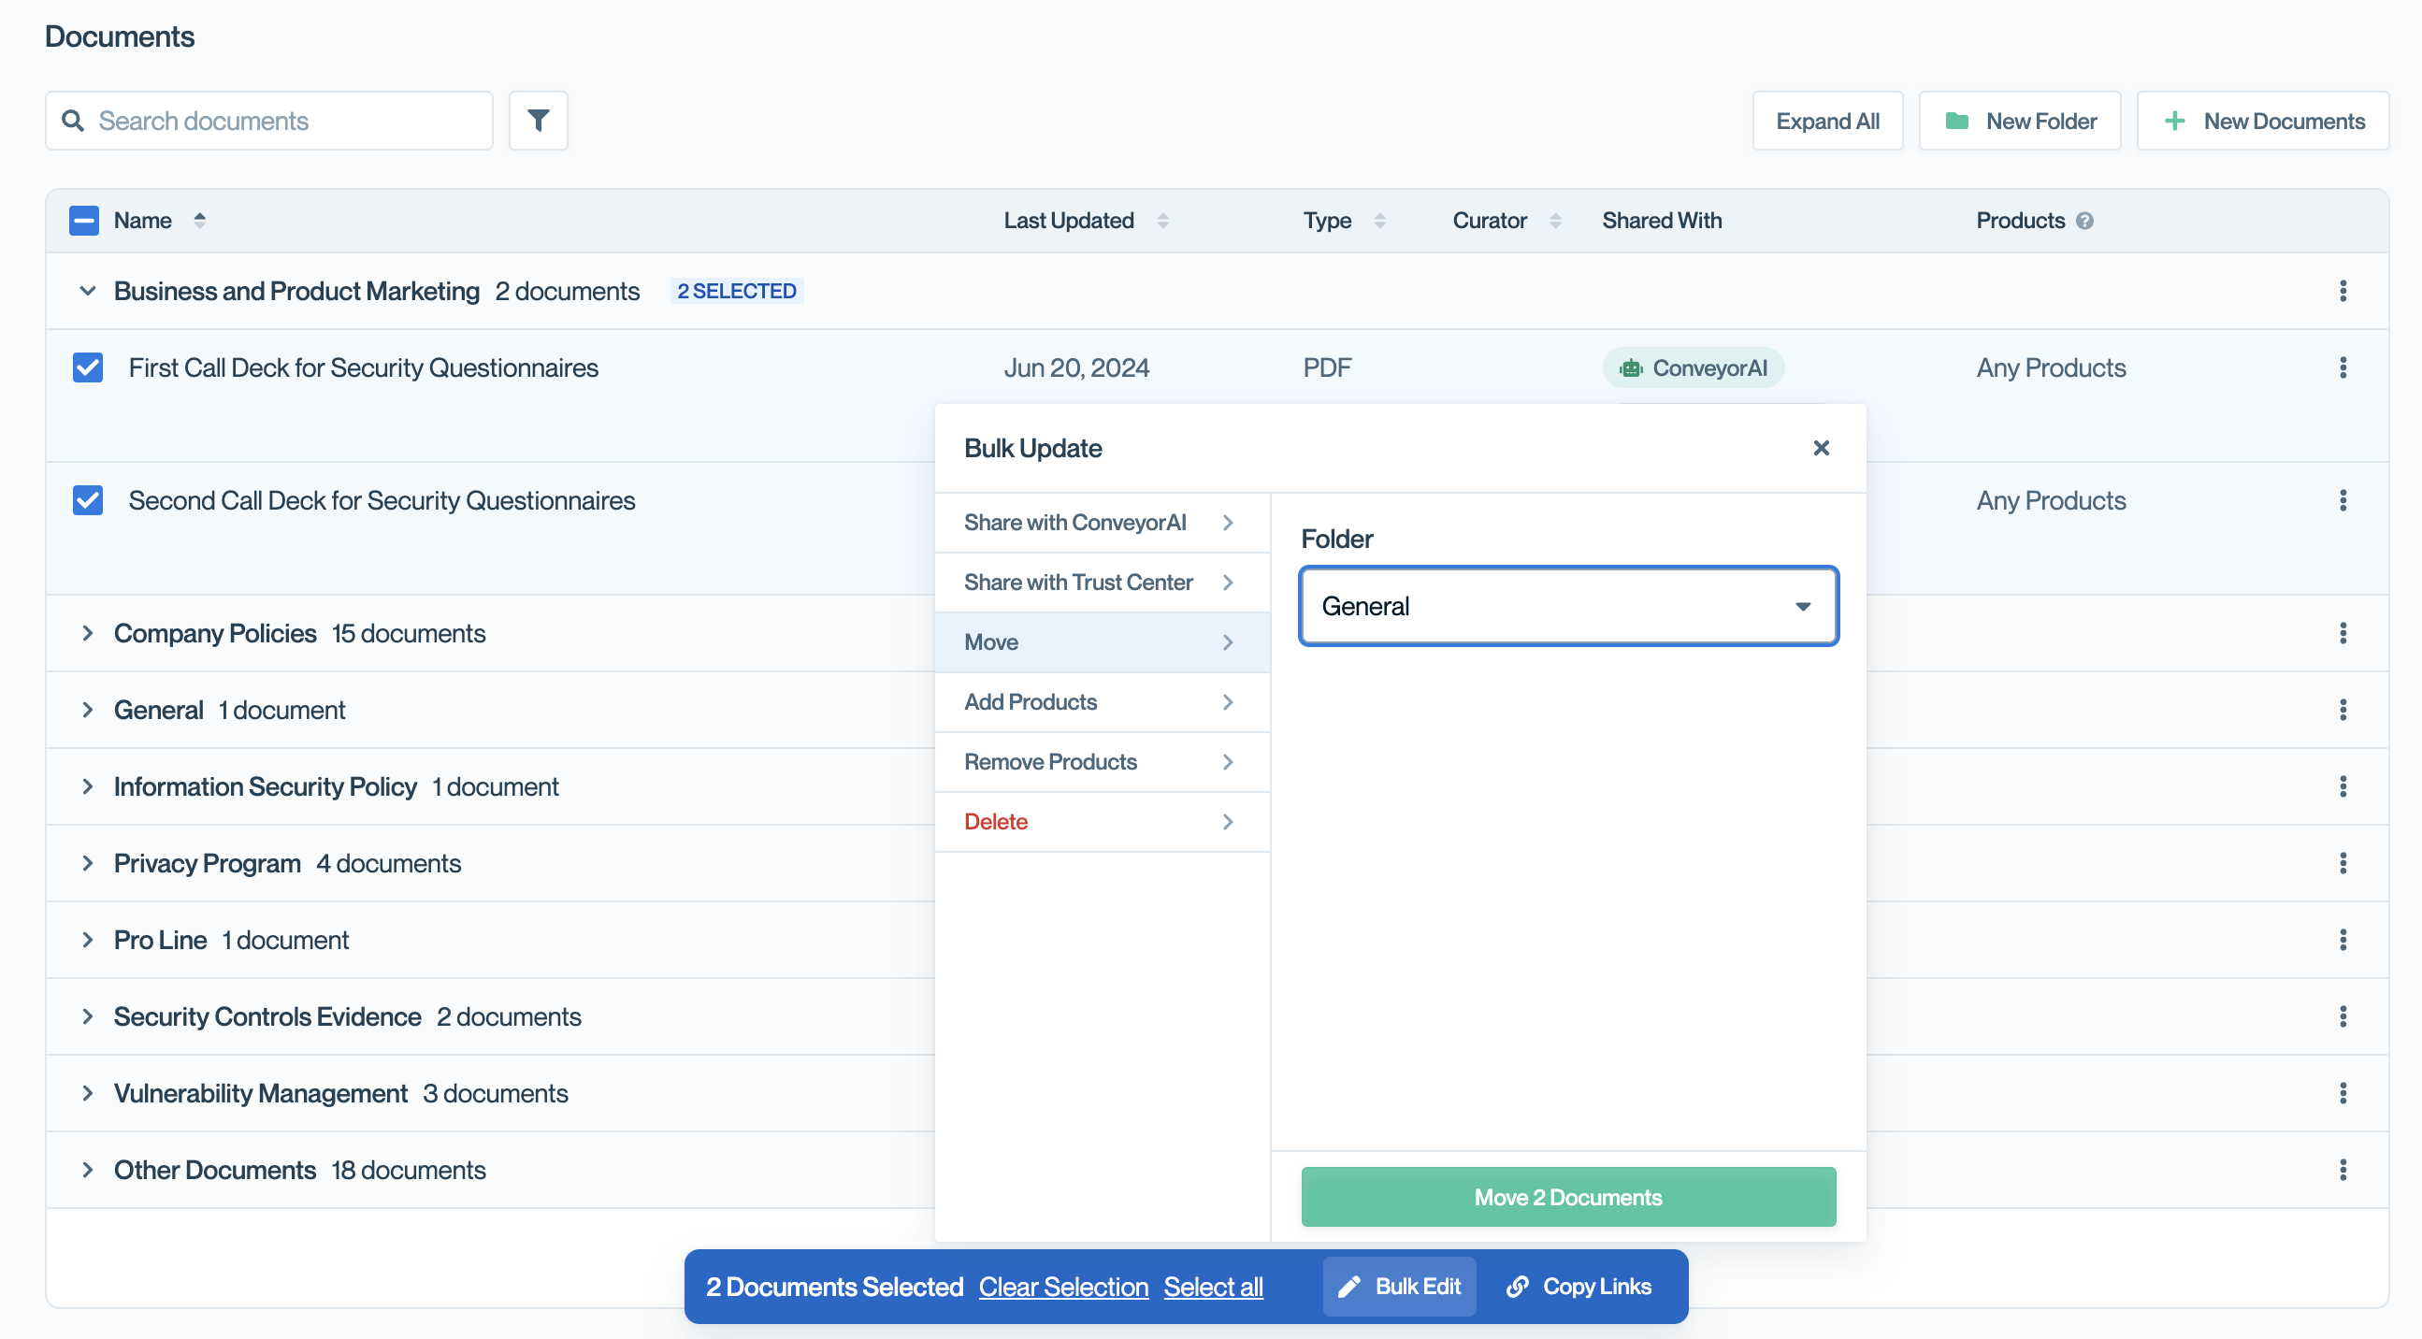Open the Folder dropdown showing General

(x=1567, y=607)
